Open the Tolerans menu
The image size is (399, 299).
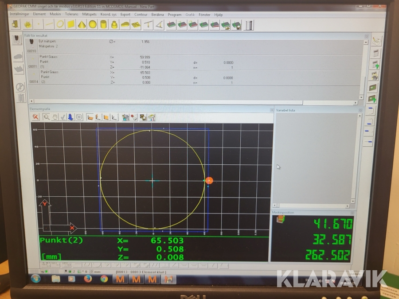tap(71, 15)
